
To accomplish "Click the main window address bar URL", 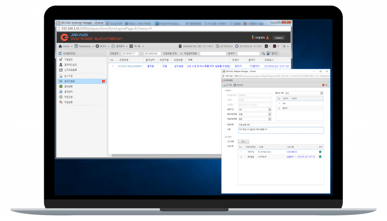I will [x=106, y=28].
